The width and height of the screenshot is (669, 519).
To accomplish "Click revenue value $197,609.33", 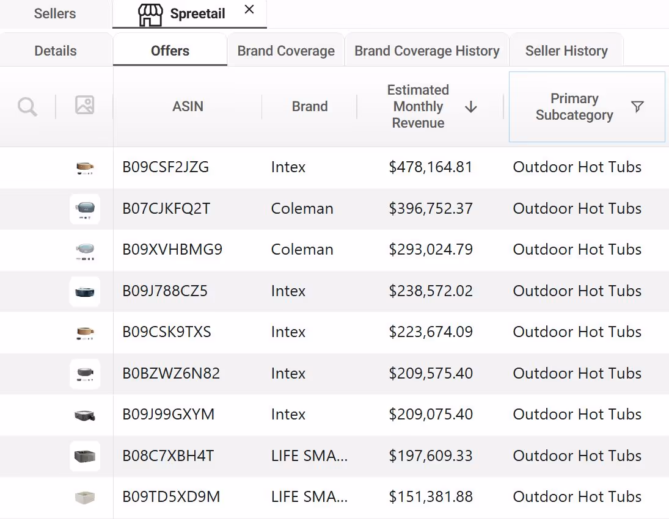I will coord(431,456).
